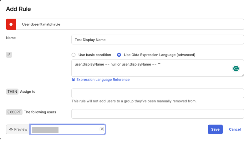Cancel the Add Rule dialog
Screen dimensions: 249x145
pos(235,129)
